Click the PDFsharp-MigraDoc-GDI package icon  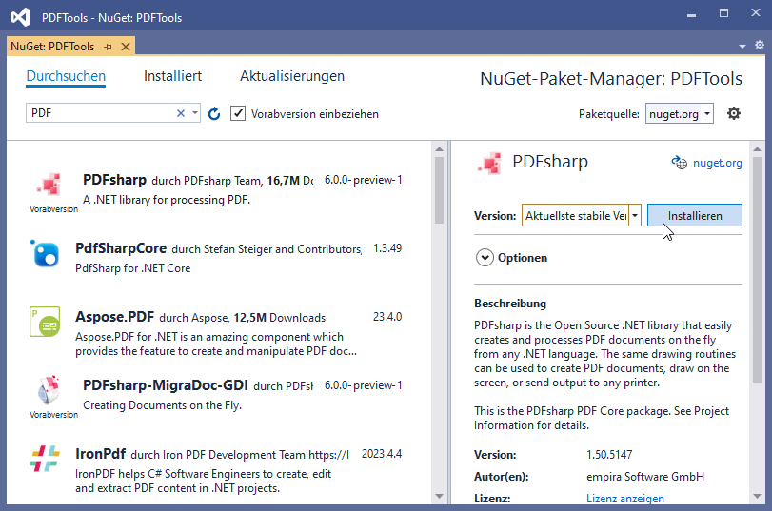tap(48, 391)
